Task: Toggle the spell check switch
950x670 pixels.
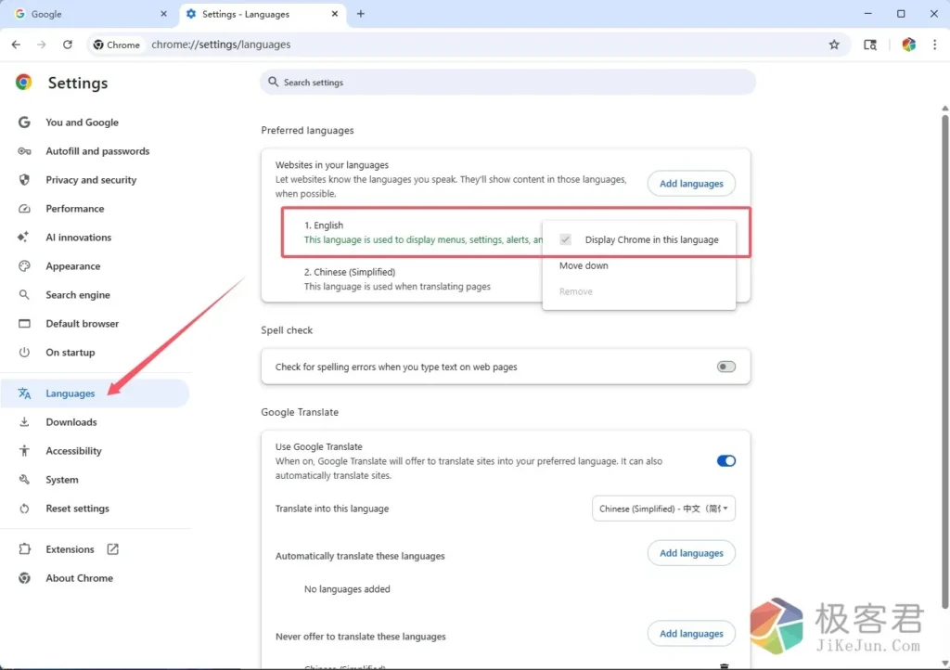Action: pyautogui.click(x=725, y=367)
